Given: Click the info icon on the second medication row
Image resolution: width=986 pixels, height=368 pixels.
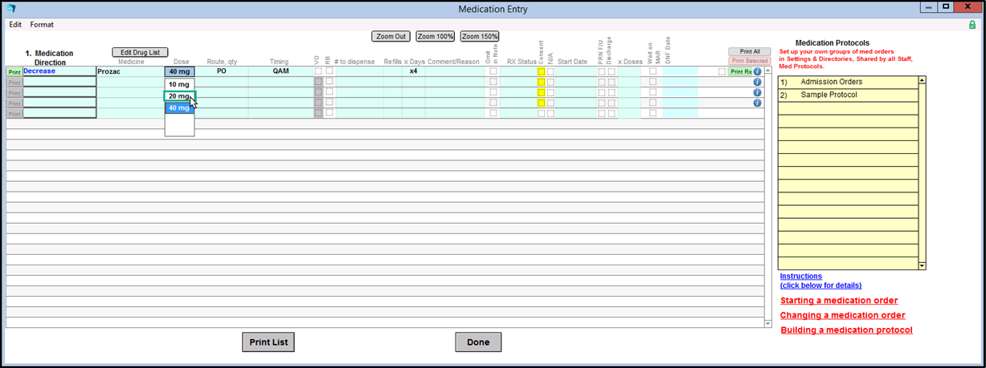Looking at the screenshot, I should (757, 82).
